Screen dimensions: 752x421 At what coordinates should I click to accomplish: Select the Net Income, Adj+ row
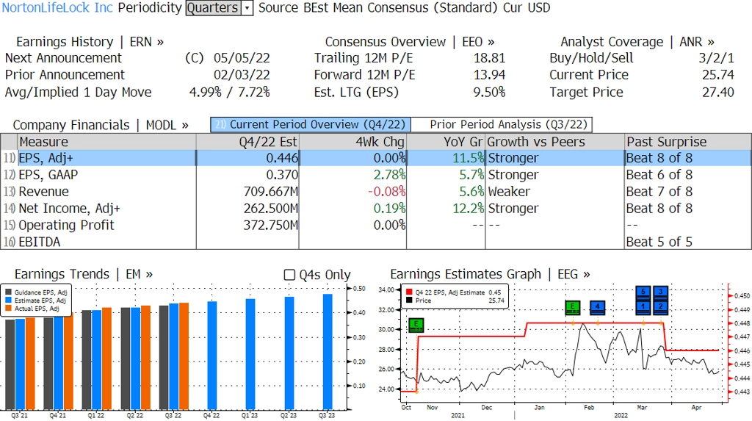(376, 209)
